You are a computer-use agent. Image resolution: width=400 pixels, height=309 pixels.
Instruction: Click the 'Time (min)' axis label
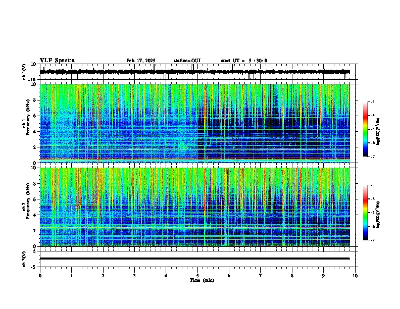[202, 280]
